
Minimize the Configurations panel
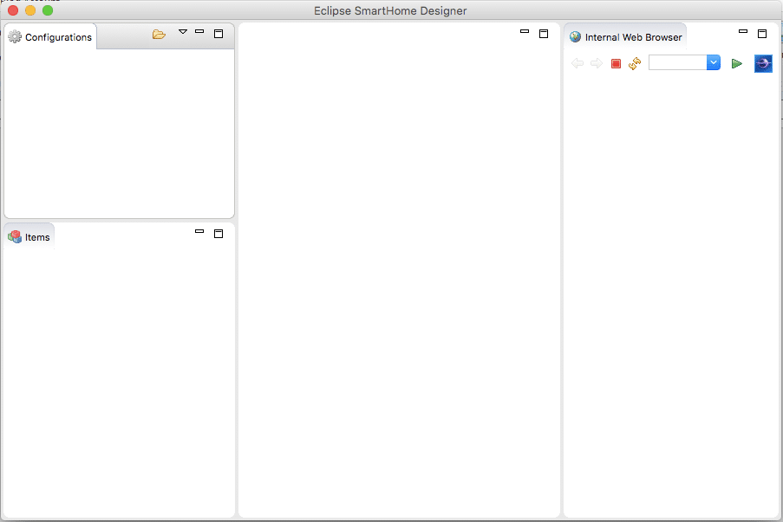pyautogui.click(x=199, y=31)
